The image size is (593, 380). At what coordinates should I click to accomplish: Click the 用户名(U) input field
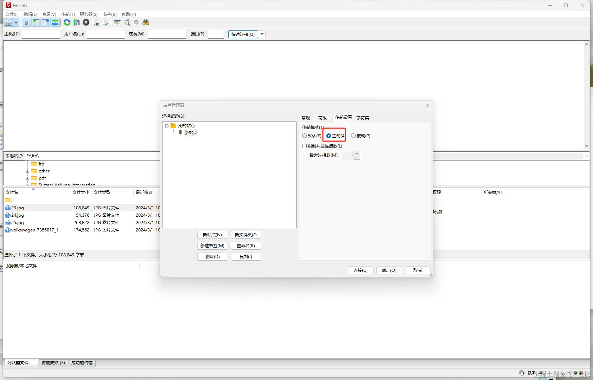tap(106, 34)
